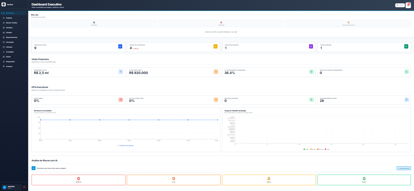Image resolution: width=414 pixels, height=191 pixels.
Task: Click the 'Atrasadas' tasks counter
Action: coord(221,23)
